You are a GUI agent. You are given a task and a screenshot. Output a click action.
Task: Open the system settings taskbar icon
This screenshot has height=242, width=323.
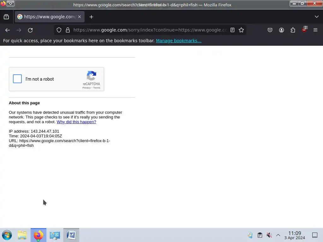click(55, 235)
